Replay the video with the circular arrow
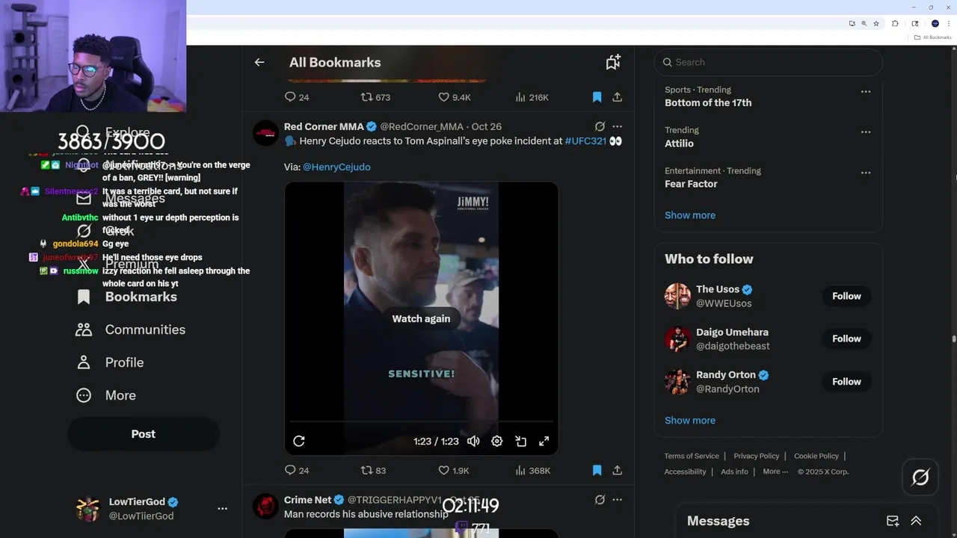957x538 pixels. (x=298, y=441)
